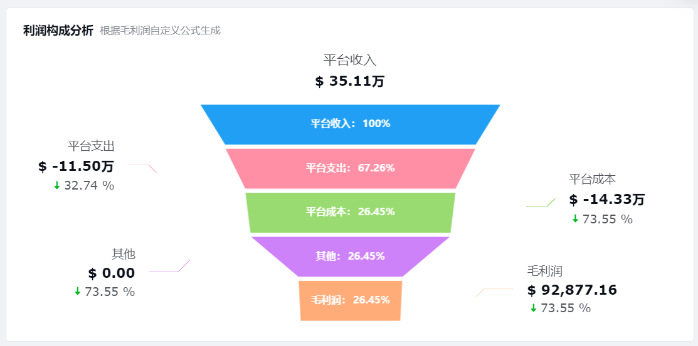Click the 利润构成分析 panel title
698x346 pixels.
[58, 31]
